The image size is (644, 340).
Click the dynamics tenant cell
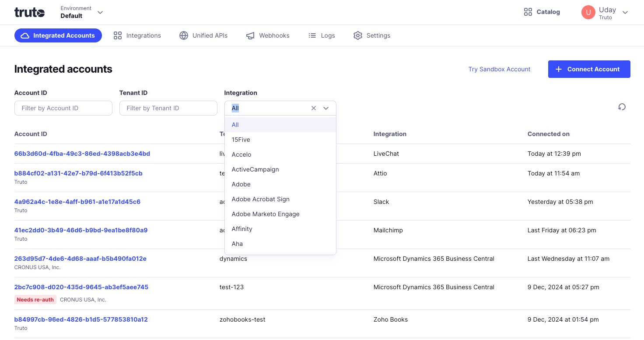[233, 259]
